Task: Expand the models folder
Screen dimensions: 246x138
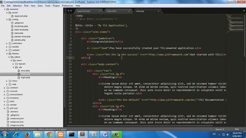Action: pos(7,47)
